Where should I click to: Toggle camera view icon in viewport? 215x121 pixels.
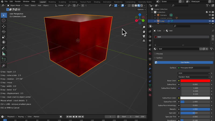(x=144, y=36)
